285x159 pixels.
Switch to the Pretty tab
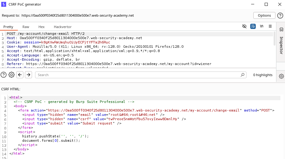pos(8,27)
